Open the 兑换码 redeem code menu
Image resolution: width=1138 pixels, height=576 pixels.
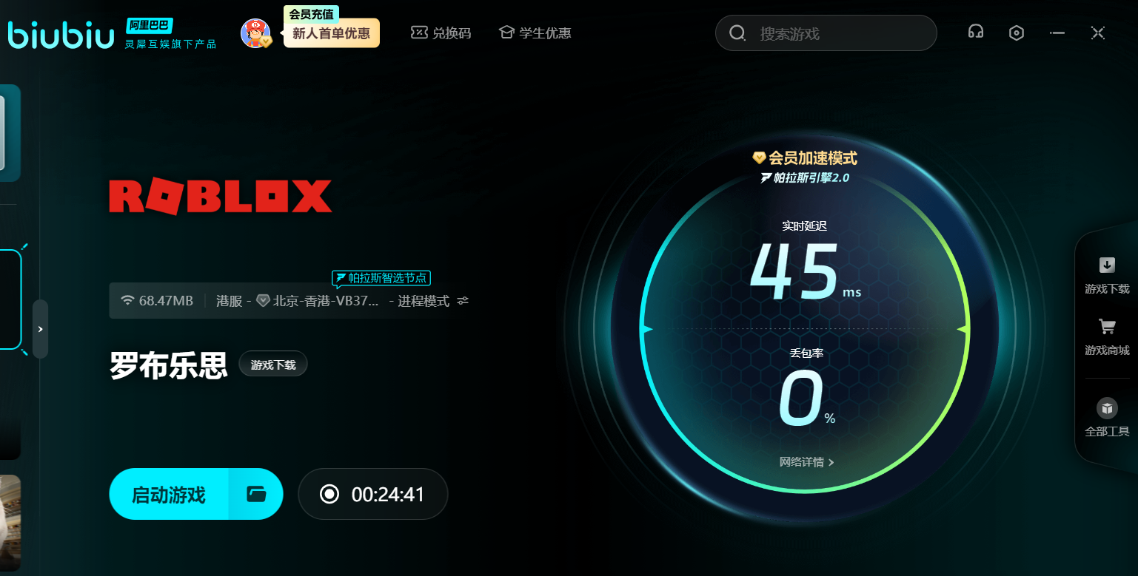(441, 33)
